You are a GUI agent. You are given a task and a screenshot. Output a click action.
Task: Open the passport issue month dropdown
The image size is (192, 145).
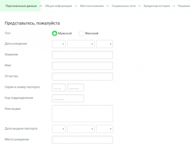point(81,129)
